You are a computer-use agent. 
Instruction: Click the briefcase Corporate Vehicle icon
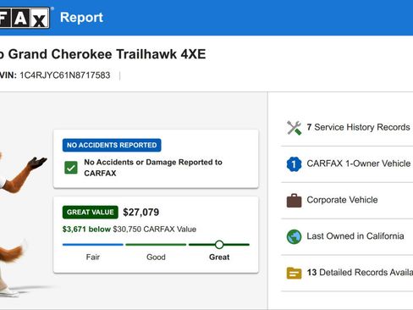coord(294,201)
